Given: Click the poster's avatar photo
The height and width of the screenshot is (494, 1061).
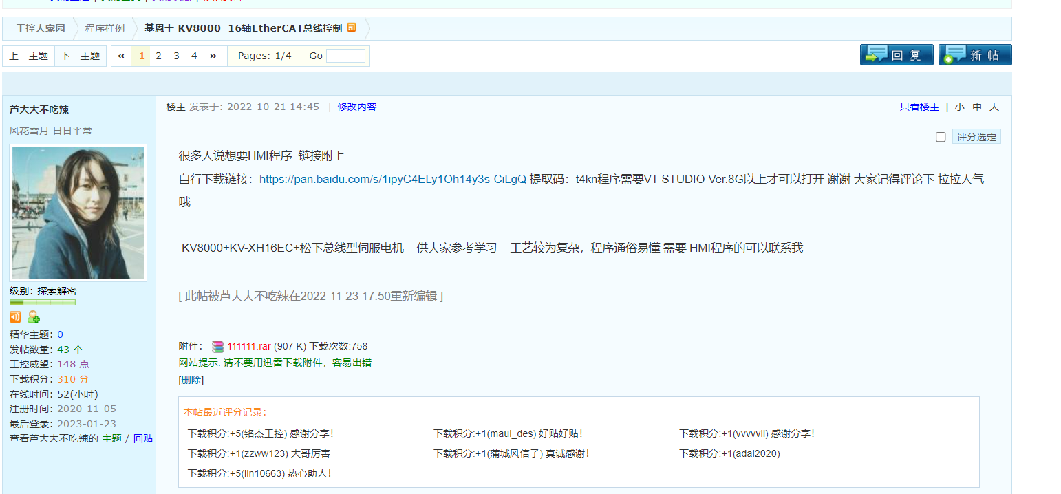Looking at the screenshot, I should [78, 213].
